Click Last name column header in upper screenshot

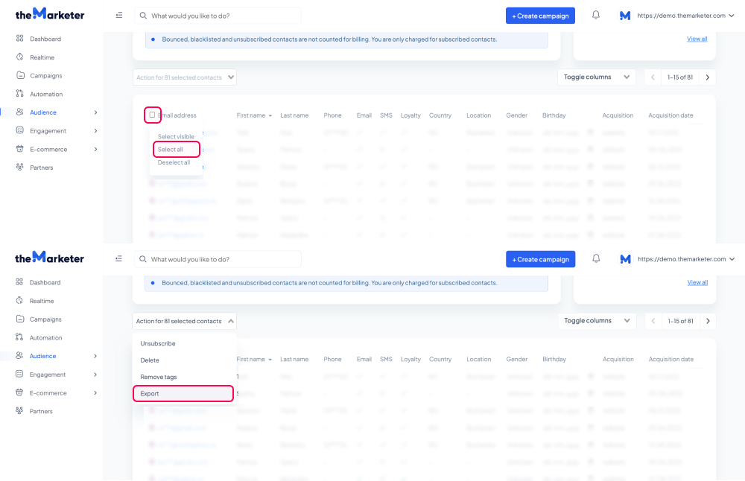294,115
